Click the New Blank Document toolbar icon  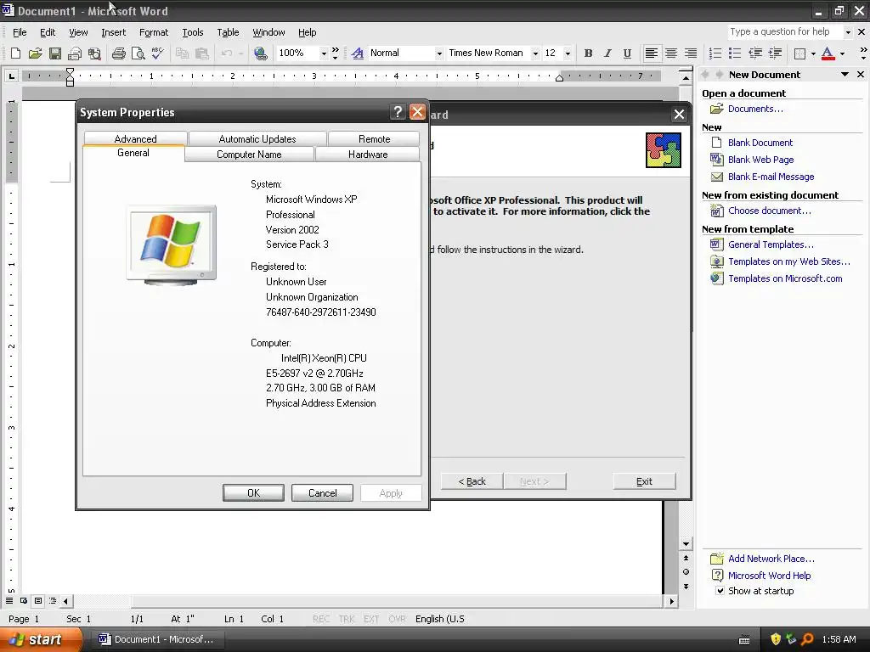15,53
